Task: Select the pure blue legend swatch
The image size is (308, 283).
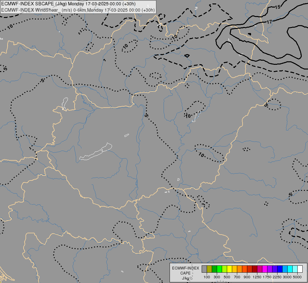Action: pyautogui.click(x=280, y=269)
